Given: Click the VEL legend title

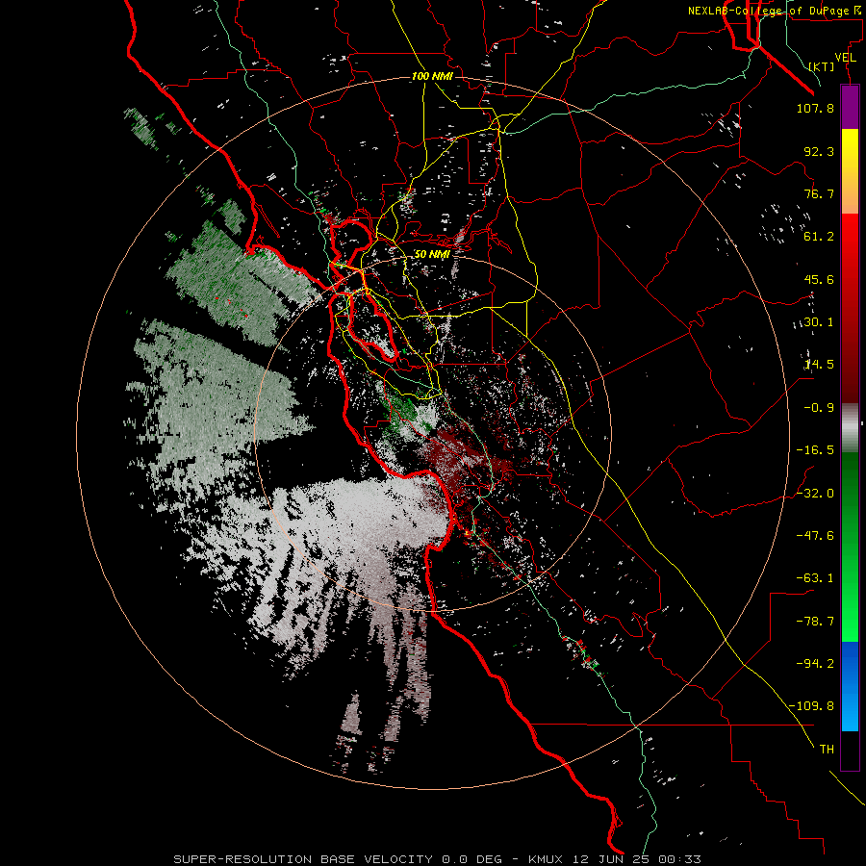Looking at the screenshot, I should click(x=845, y=58).
